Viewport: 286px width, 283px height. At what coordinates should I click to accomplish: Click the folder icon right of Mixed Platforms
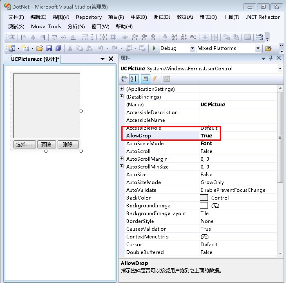click(268, 48)
